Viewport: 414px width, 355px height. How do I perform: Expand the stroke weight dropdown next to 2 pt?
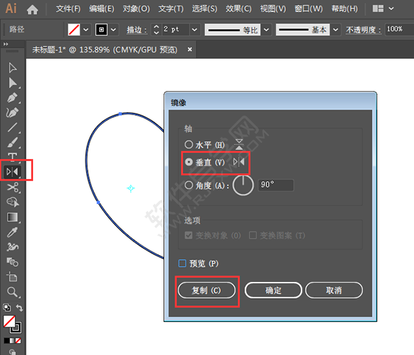(194, 30)
